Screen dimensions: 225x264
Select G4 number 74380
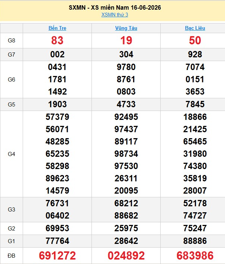(x=195, y=166)
